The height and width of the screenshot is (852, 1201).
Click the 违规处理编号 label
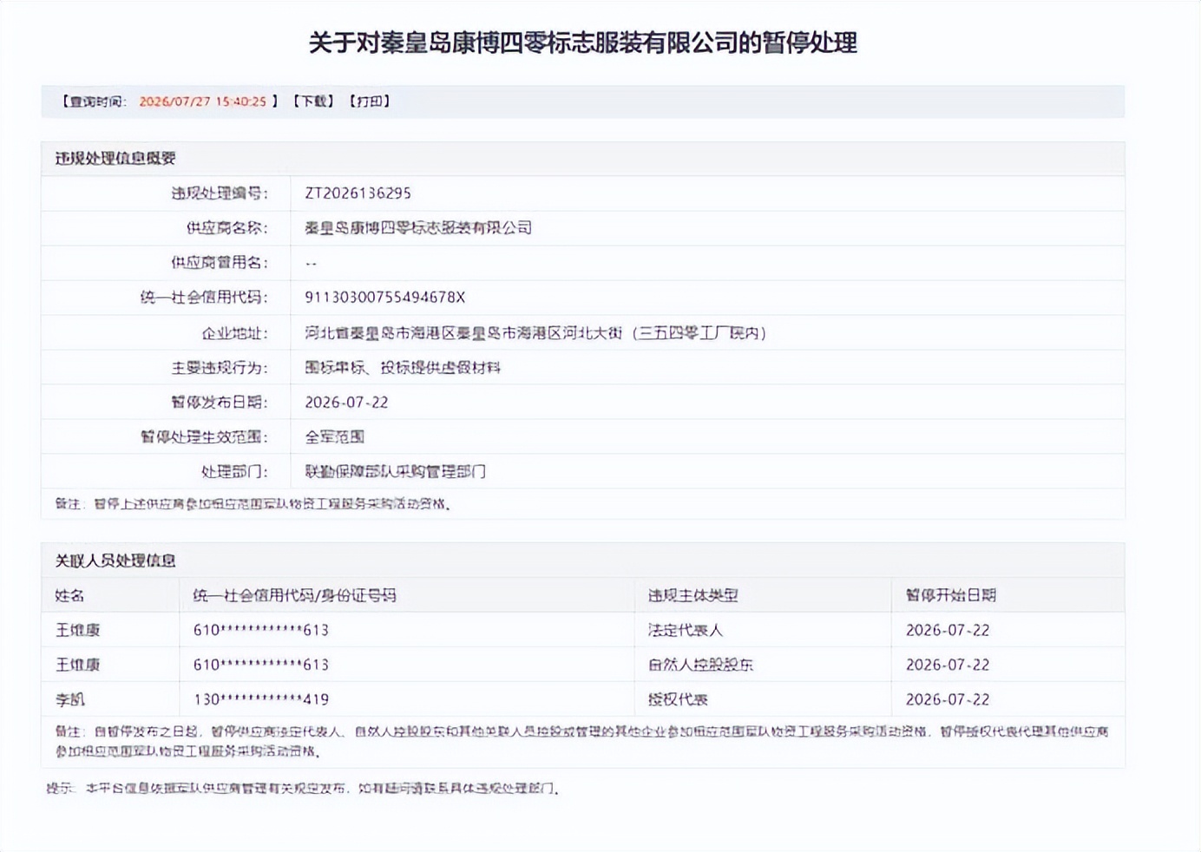point(220,193)
